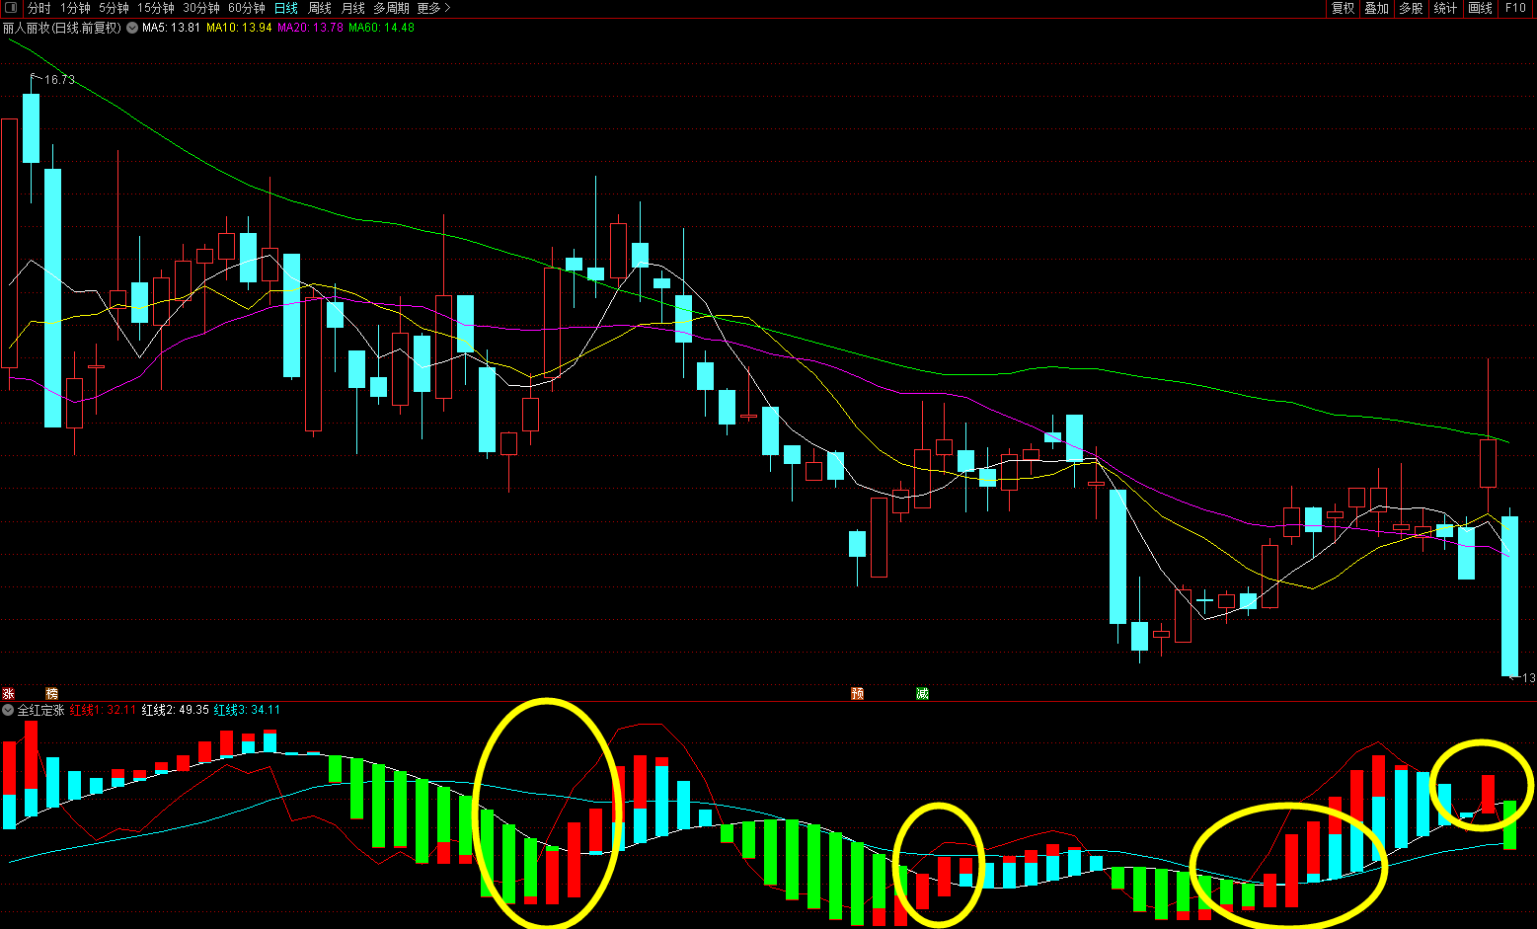Expand the 全红定涨 indicator dropdown arrow
This screenshot has width=1537, height=929.
pyautogui.click(x=8, y=710)
